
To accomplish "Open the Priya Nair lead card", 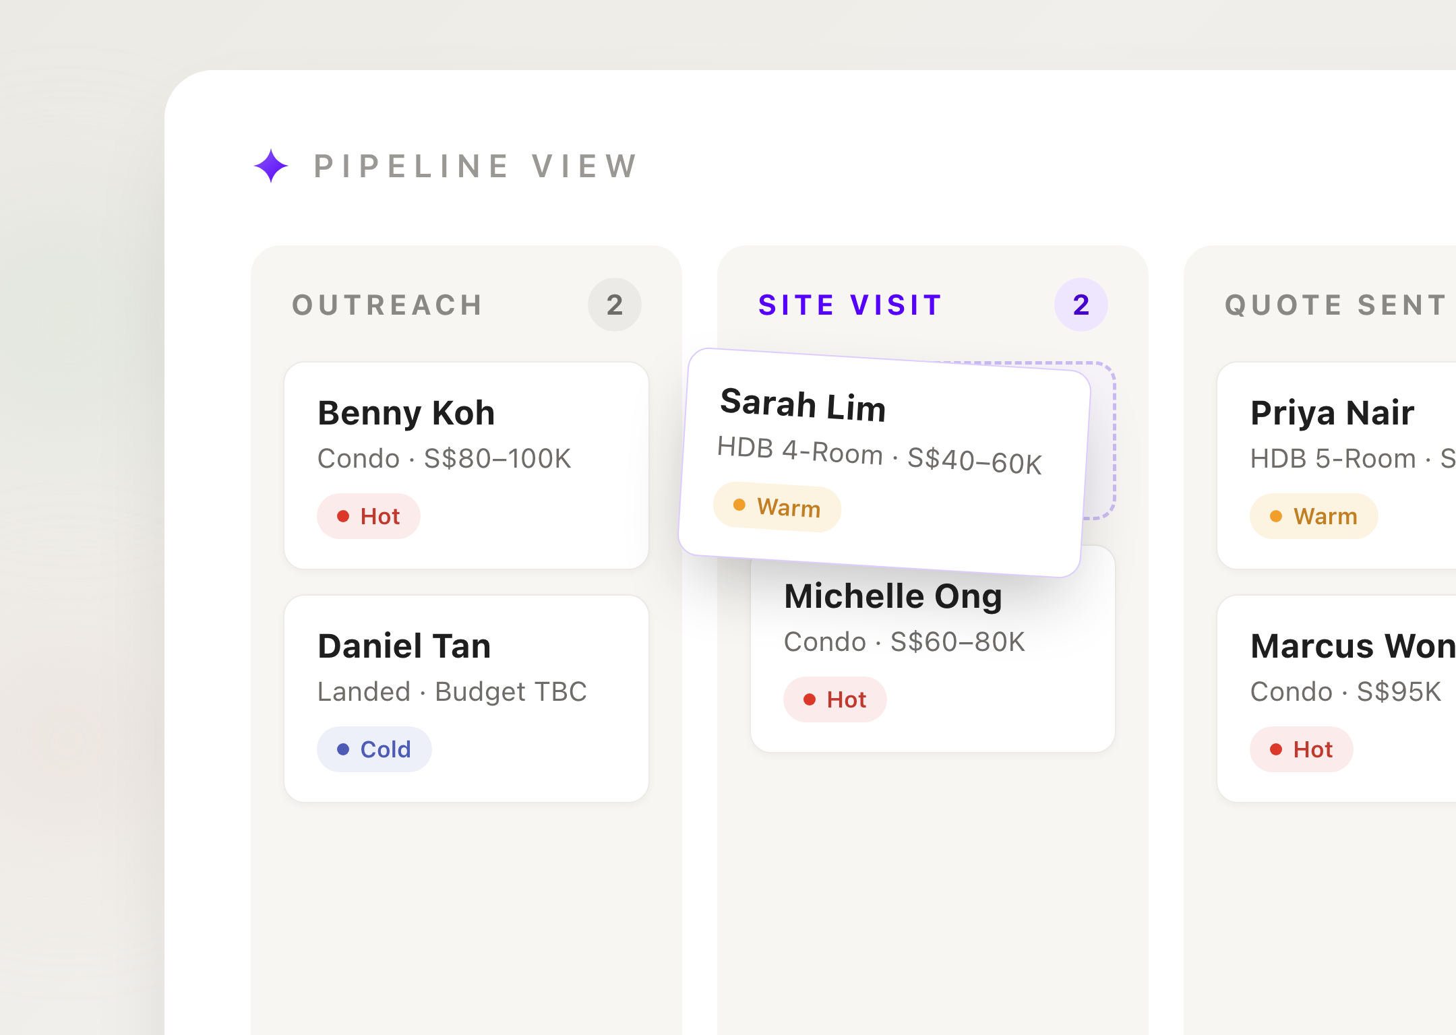I will point(1337,466).
